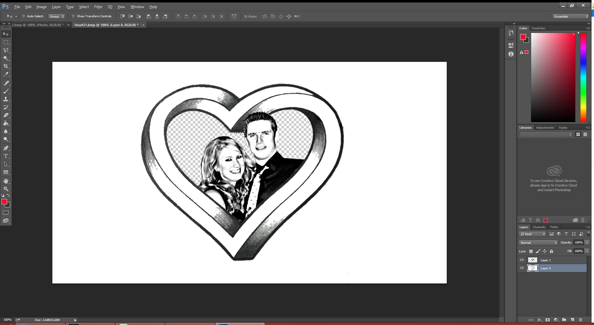Image resolution: width=594 pixels, height=325 pixels.
Task: Select the Polygonal Lasso tool
Action: tap(6, 50)
